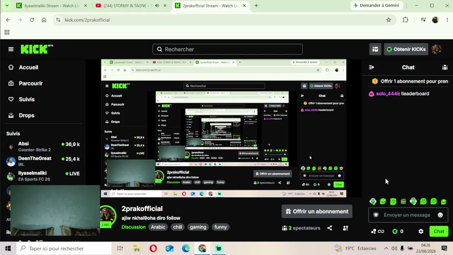Click the share icon beside spectateurs
The image size is (453, 255).
[329, 228]
